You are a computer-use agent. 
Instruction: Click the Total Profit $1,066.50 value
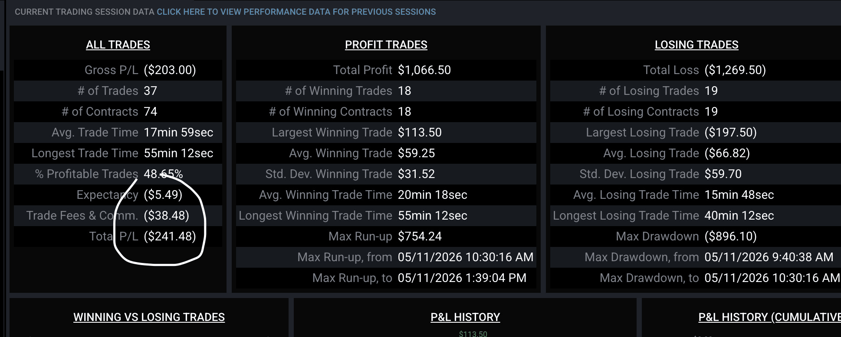[x=424, y=70]
